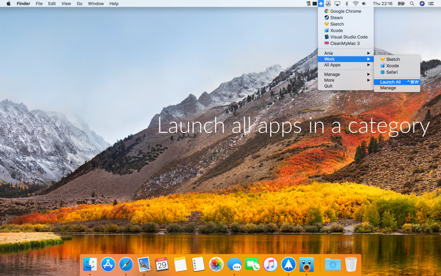Image resolution: width=441 pixels, height=276 pixels.
Task: Open Messages in the Dock
Action: [234, 264]
